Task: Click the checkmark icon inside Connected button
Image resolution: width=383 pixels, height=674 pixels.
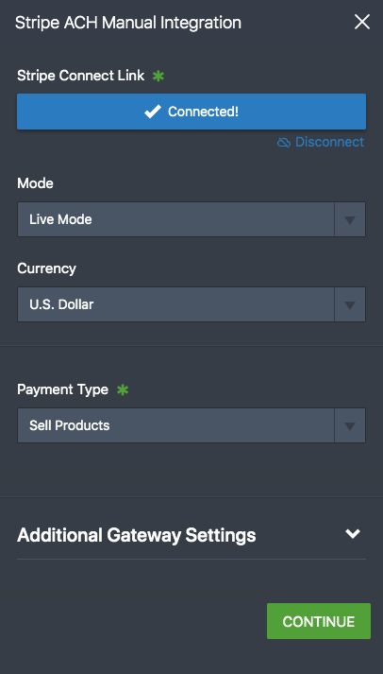Action: tap(152, 112)
